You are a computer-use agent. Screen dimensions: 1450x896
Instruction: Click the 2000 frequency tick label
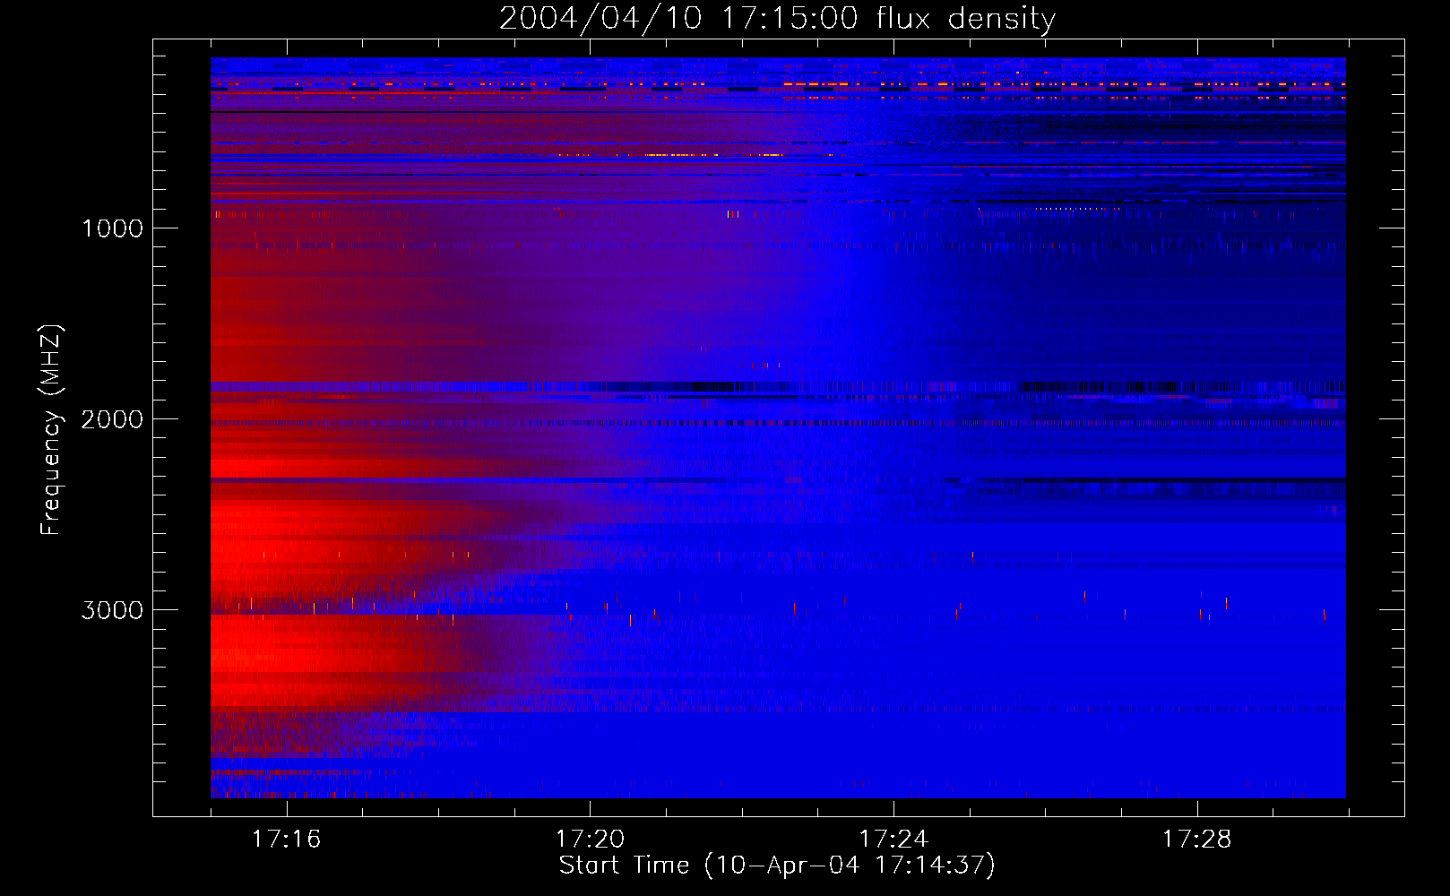(112, 419)
